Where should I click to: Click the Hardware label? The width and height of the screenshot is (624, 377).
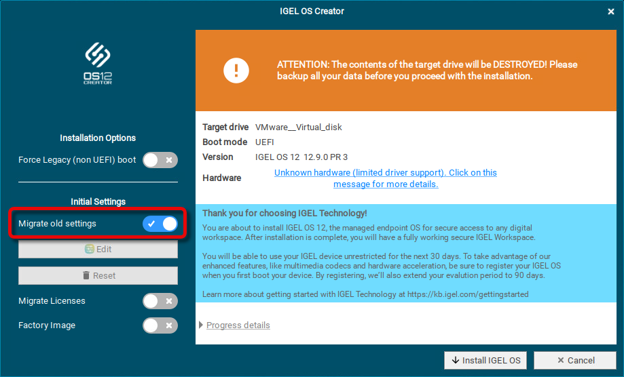tap(221, 178)
